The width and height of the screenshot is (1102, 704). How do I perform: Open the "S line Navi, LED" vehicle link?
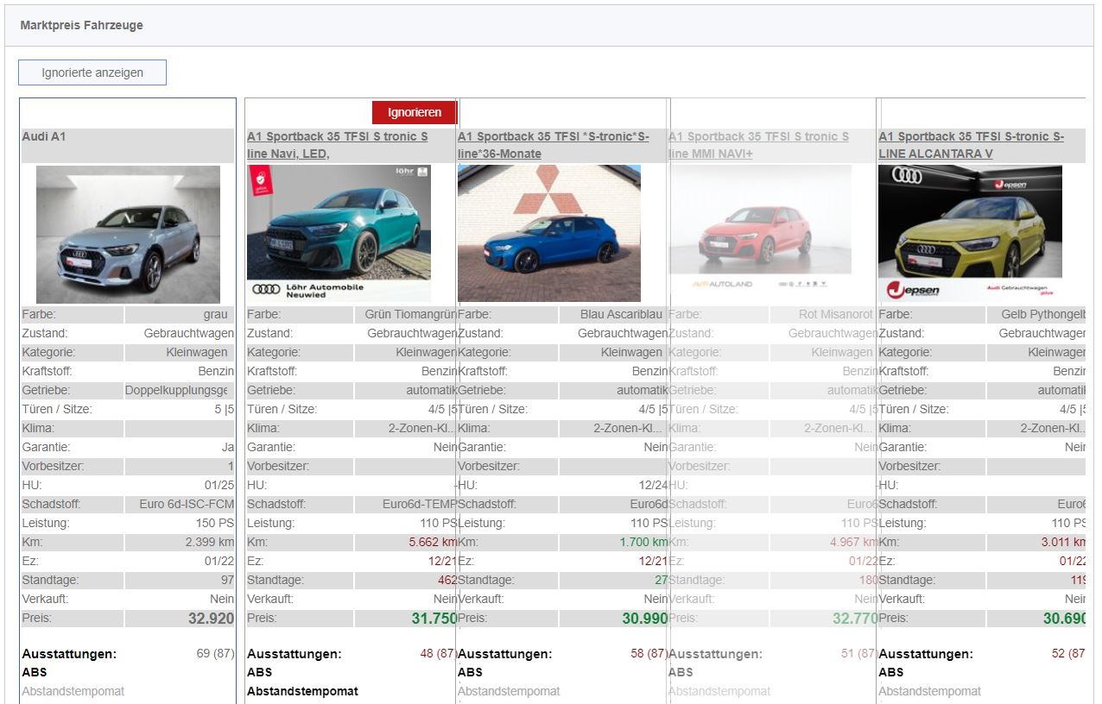point(338,145)
